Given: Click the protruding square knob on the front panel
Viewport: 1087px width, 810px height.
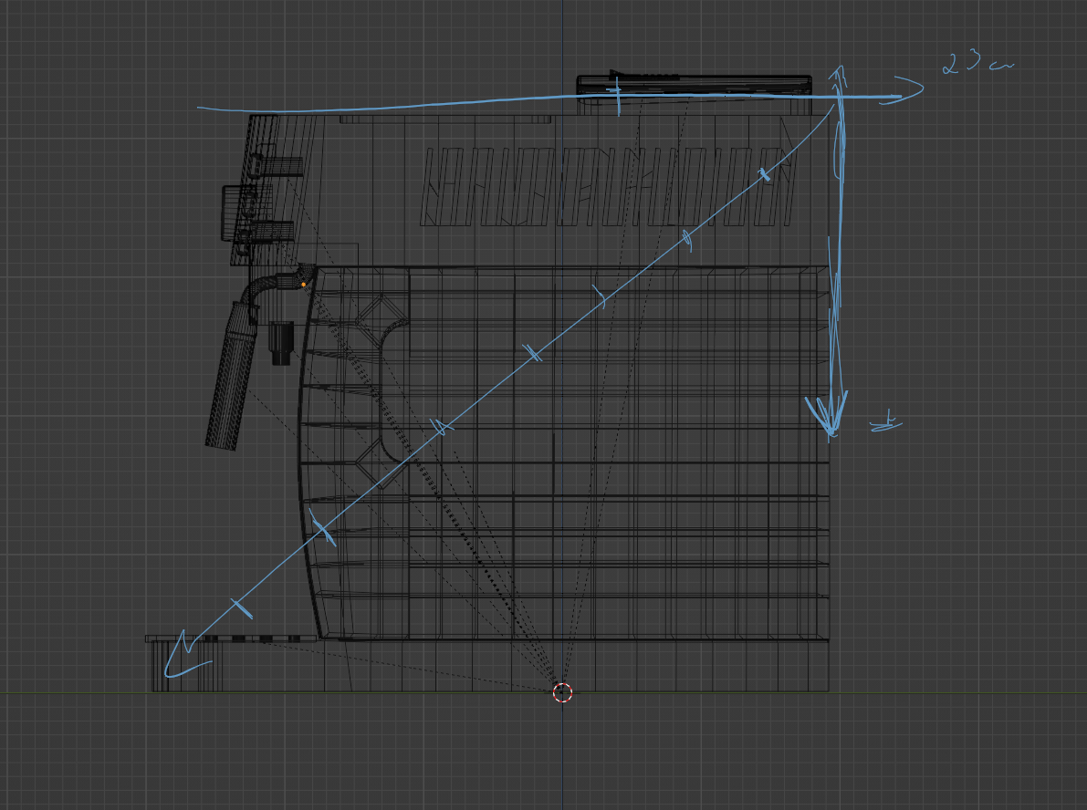Looking at the screenshot, I should (235, 213).
